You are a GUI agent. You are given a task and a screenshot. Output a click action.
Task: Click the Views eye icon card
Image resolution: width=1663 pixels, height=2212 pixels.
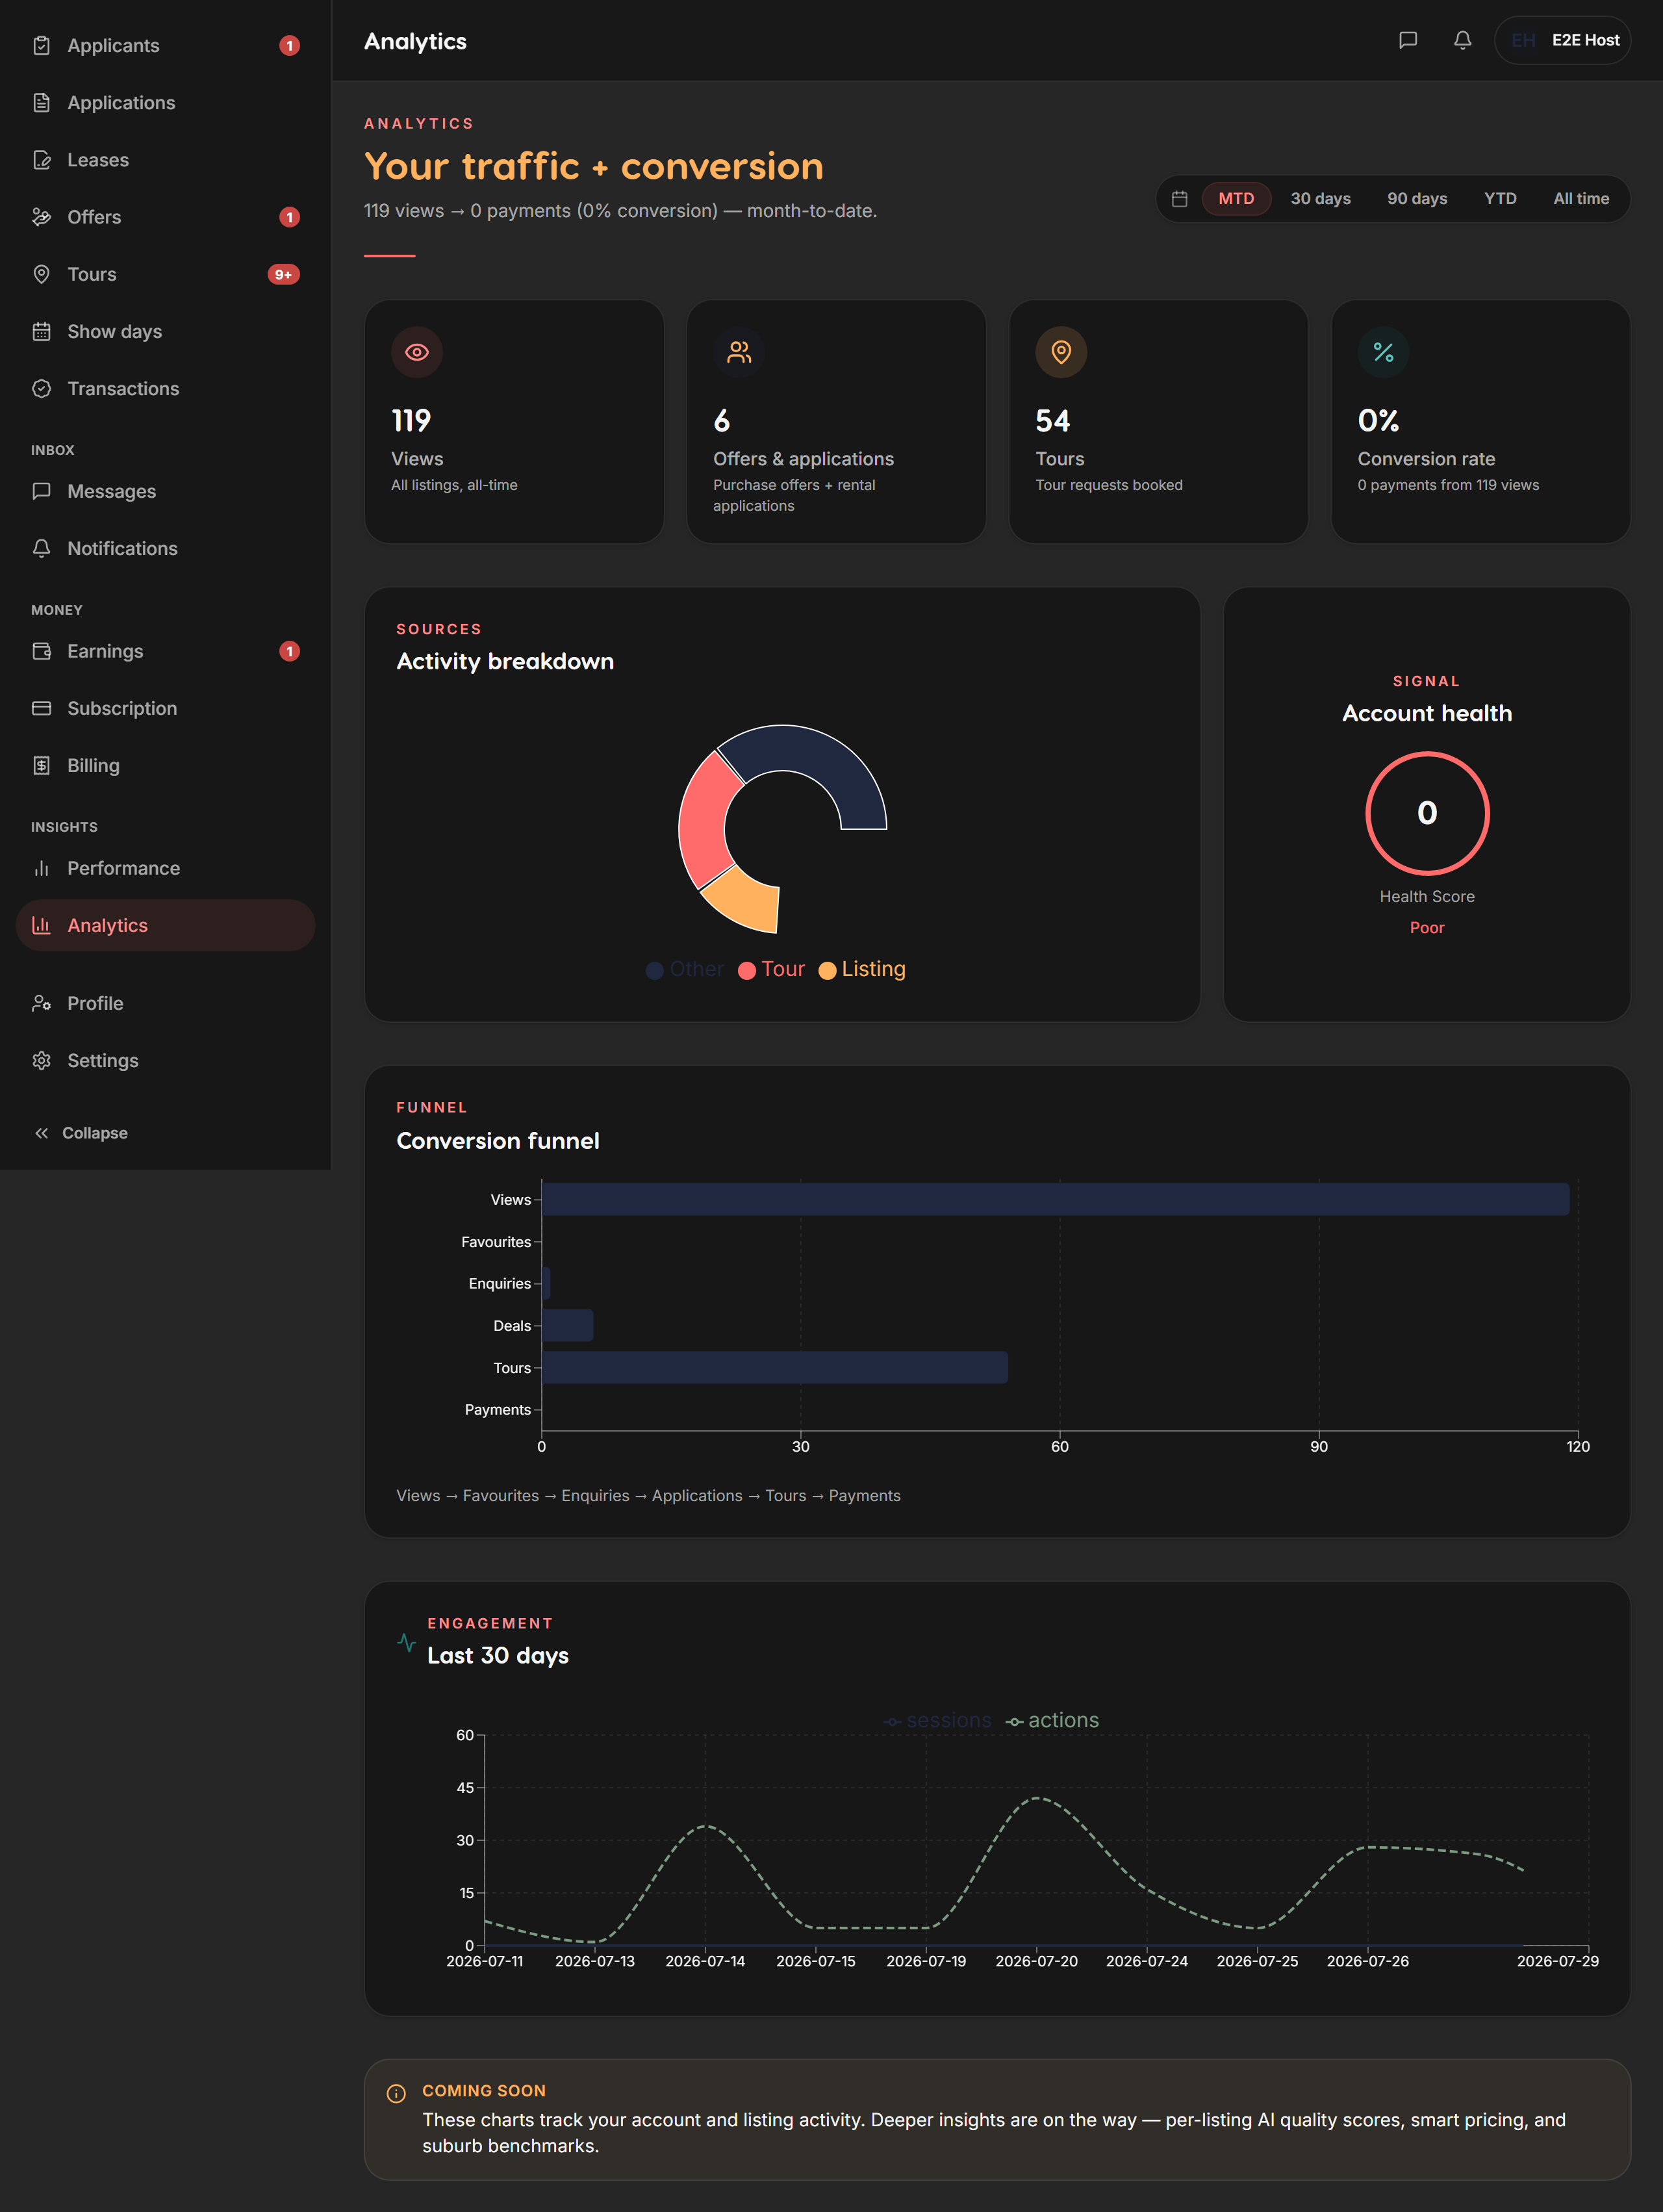[x=417, y=352]
